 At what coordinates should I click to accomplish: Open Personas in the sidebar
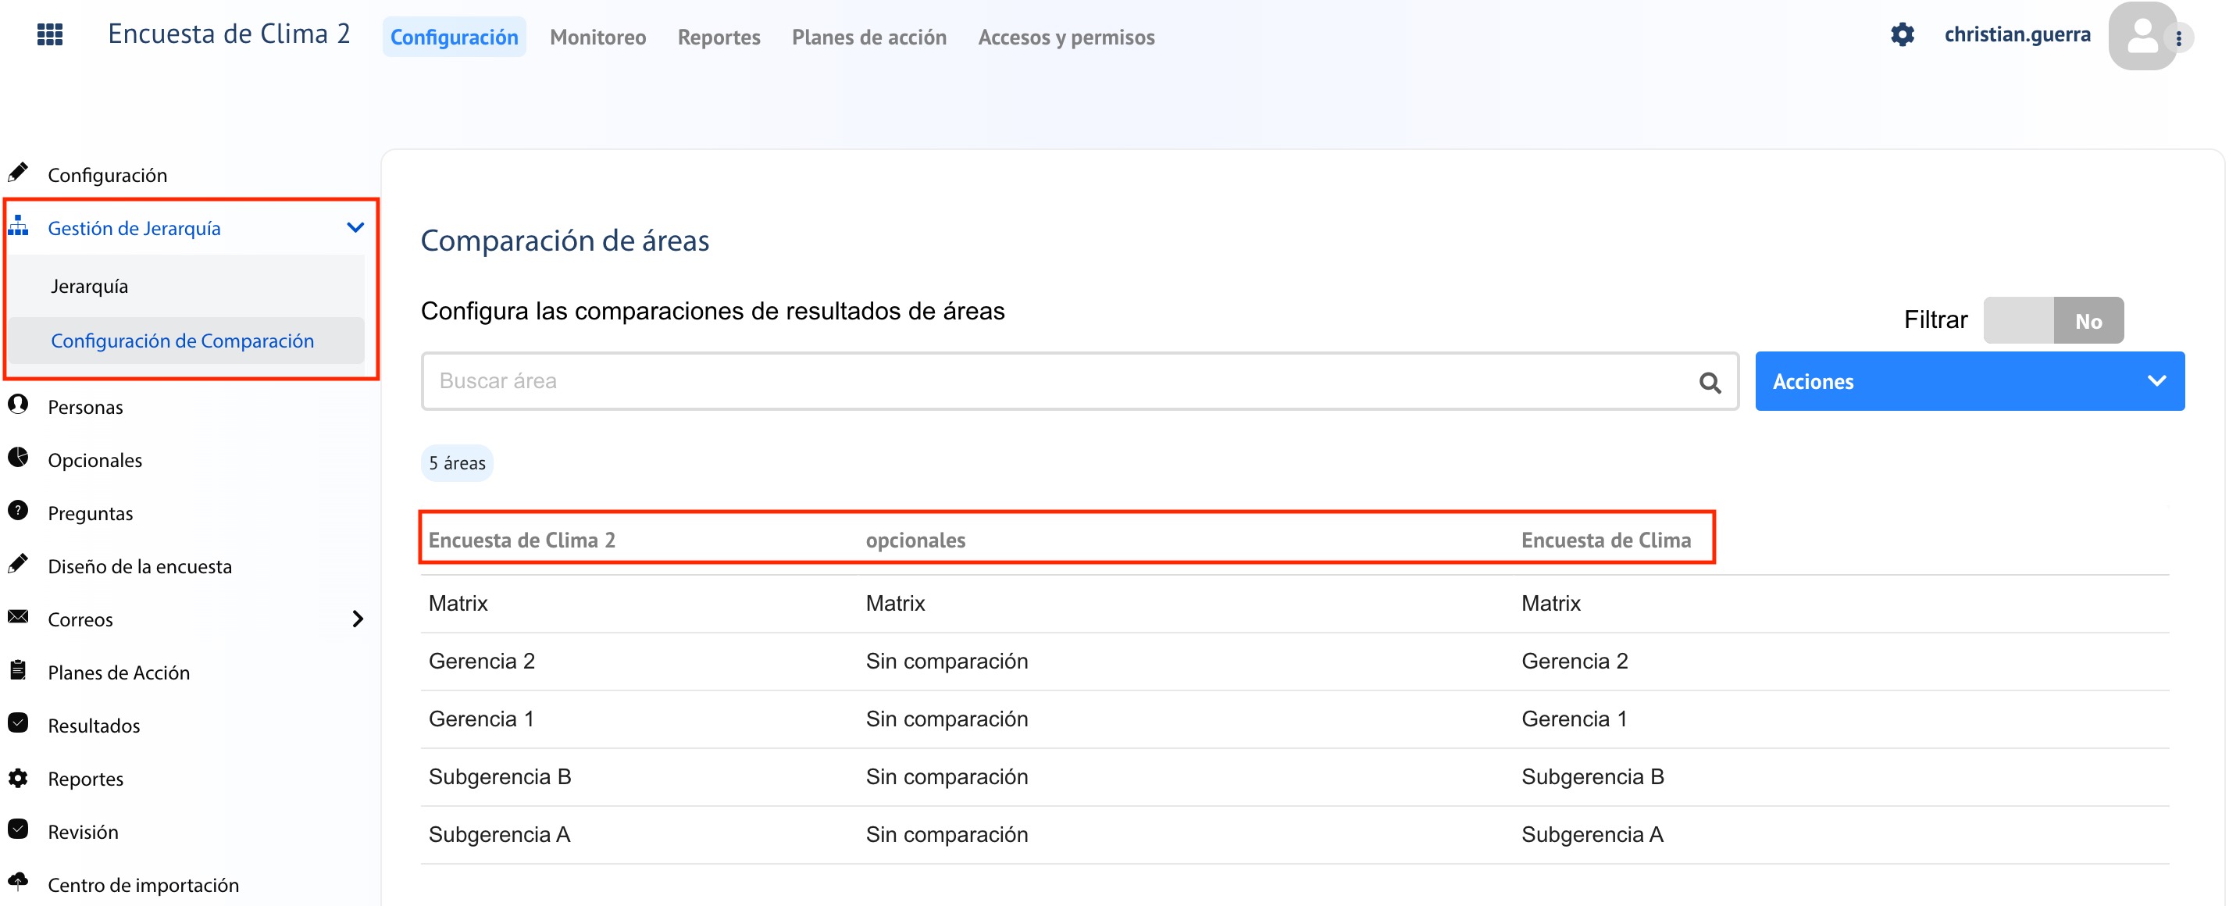click(85, 407)
